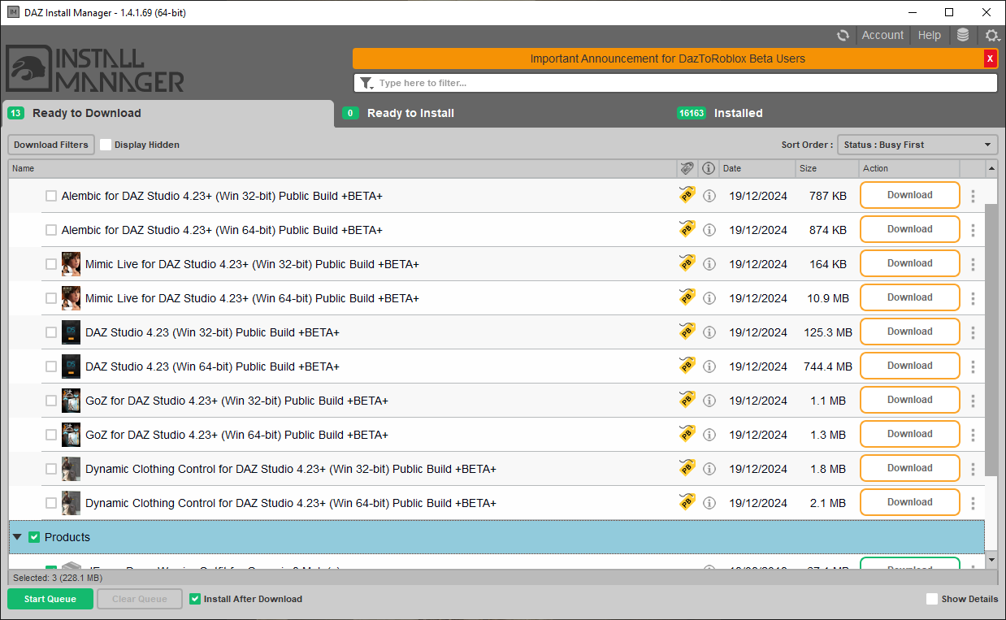Click the 744.4 MB size cell
1006x620 pixels.
827,366
